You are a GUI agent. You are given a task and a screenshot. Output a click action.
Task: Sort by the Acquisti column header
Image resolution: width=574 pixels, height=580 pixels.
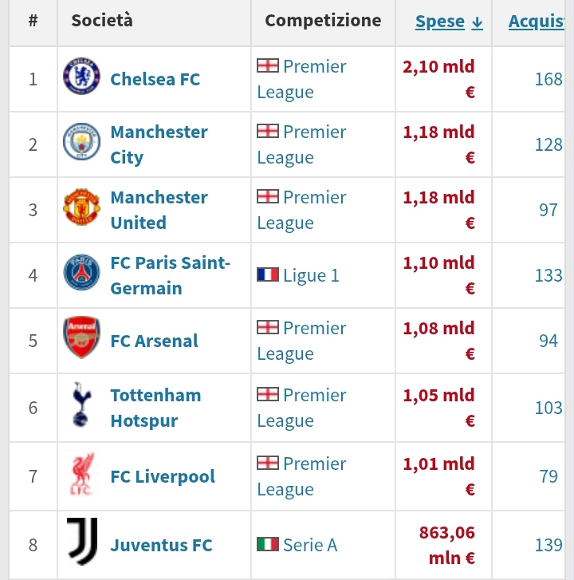pyautogui.click(x=537, y=22)
